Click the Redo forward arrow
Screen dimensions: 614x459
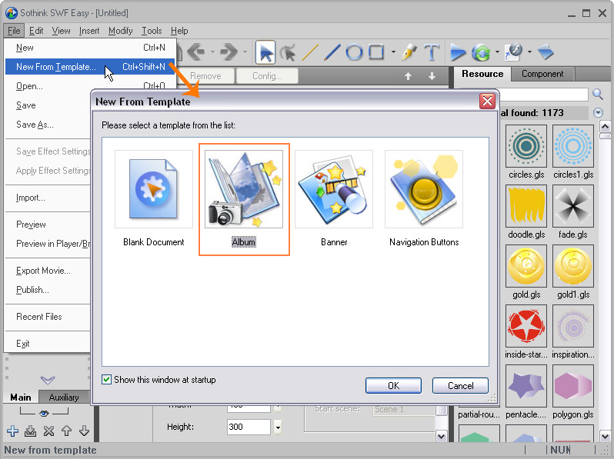tap(229, 52)
